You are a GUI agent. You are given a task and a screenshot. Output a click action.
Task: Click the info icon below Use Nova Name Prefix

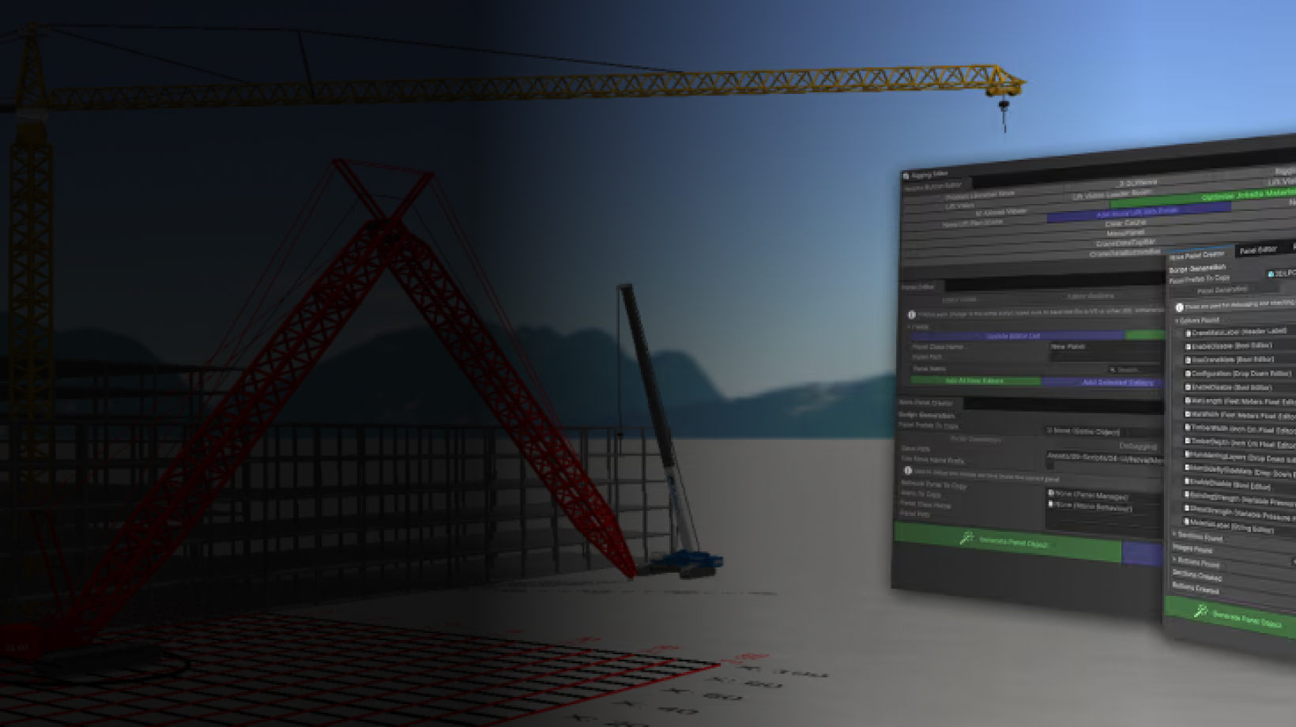[x=907, y=470]
